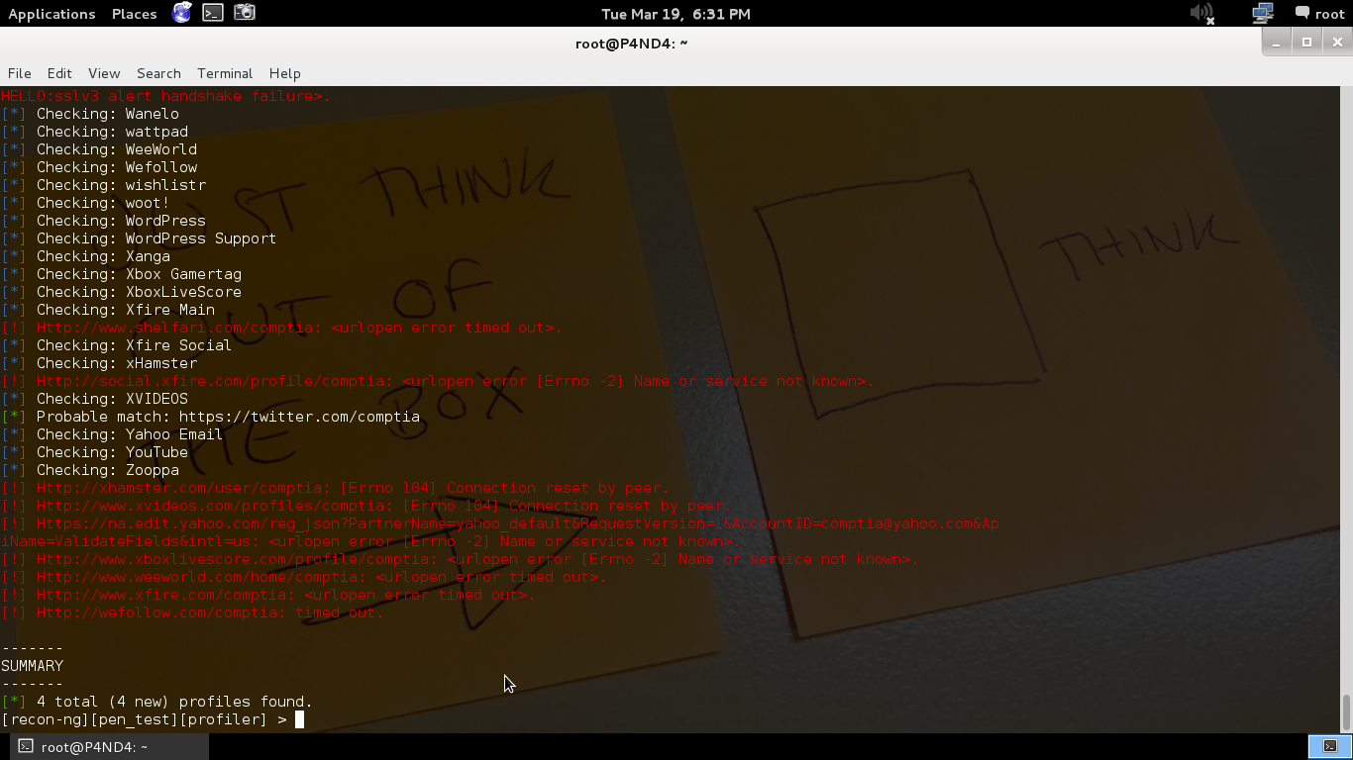Click the screenshot camera icon
Viewport: 1353px width, 760px height.
click(x=245, y=13)
